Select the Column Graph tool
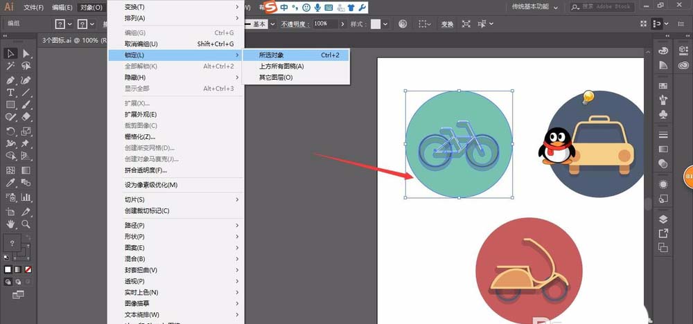This screenshot has width=693, height=324. pyautogui.click(x=26, y=197)
